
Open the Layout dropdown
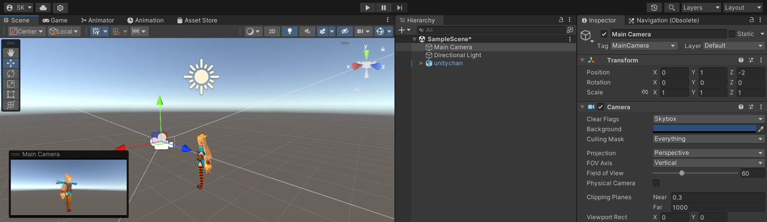click(743, 8)
